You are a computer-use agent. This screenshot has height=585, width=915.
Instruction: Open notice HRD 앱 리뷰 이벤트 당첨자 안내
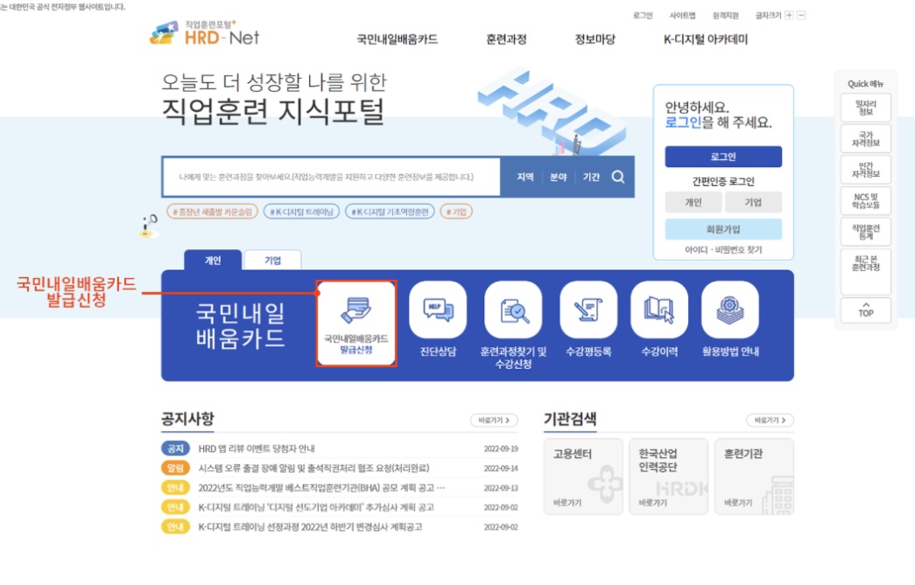click(257, 448)
